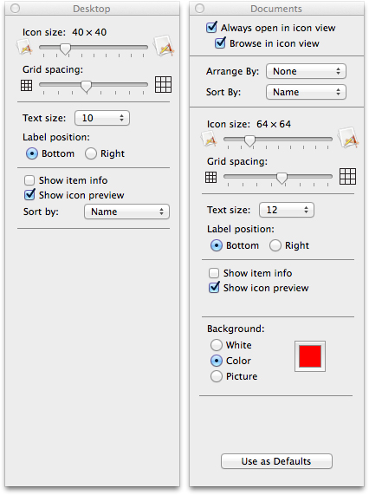369x495 pixels.
Task: Select Picture background option
Action: coord(217,376)
